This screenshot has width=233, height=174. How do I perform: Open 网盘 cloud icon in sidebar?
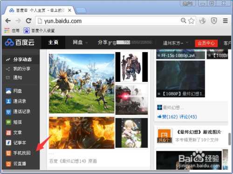click(8, 91)
